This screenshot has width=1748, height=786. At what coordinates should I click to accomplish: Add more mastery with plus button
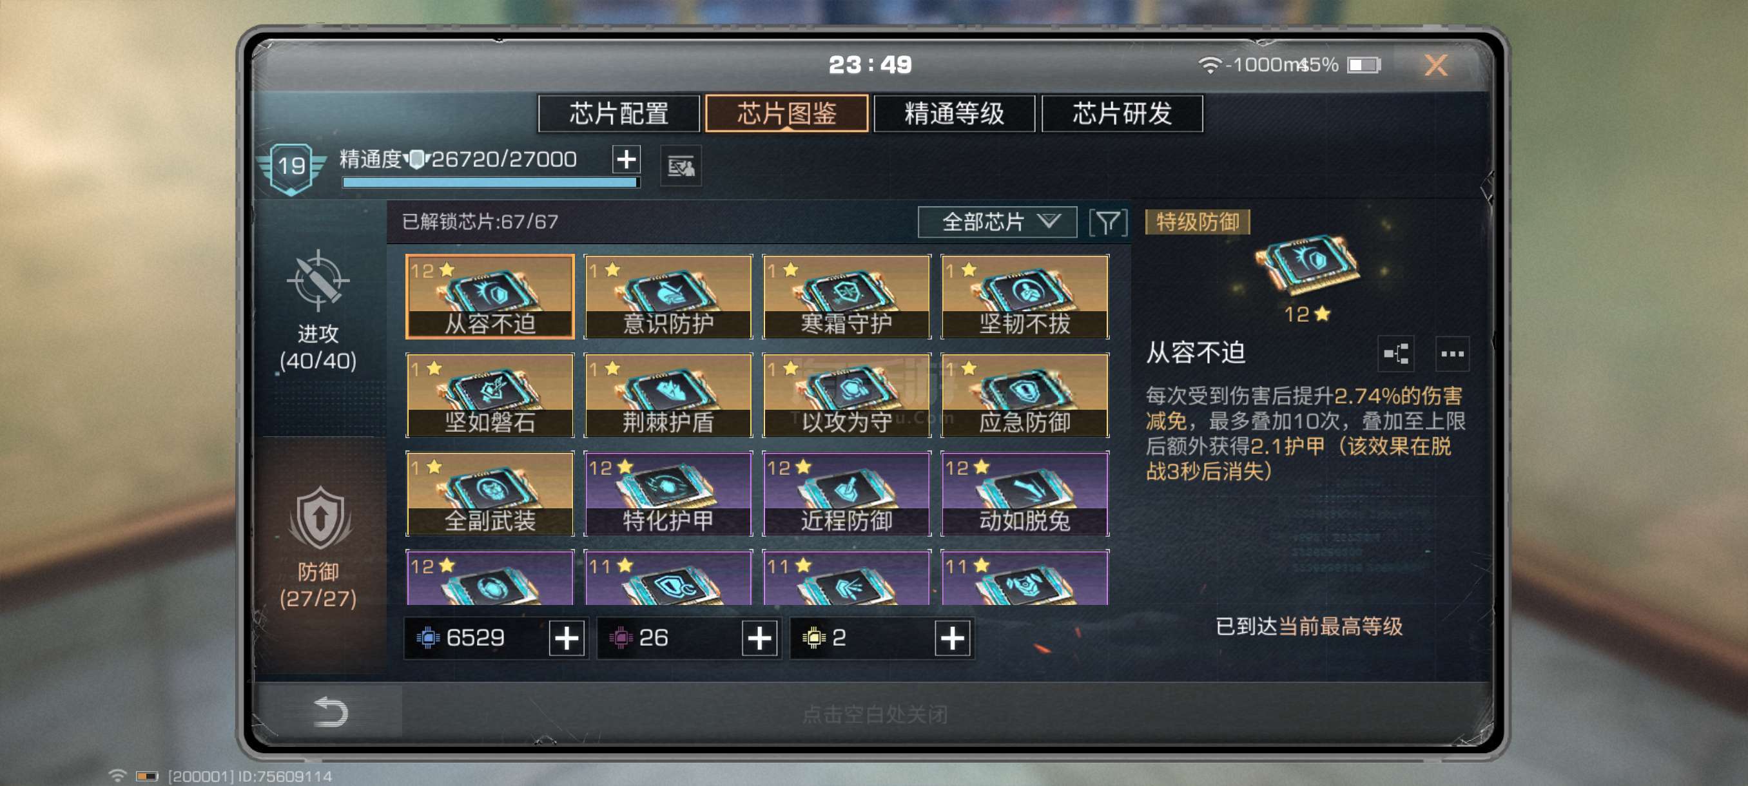click(626, 159)
